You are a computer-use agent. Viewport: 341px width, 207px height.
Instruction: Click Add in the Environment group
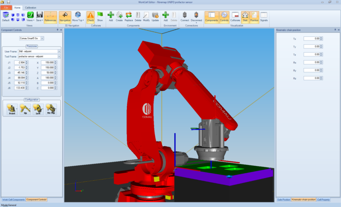[x=166, y=17]
